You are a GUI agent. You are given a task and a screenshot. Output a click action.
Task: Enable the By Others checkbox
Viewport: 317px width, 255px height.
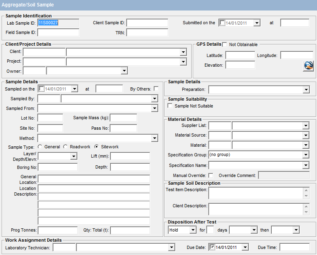click(156, 89)
